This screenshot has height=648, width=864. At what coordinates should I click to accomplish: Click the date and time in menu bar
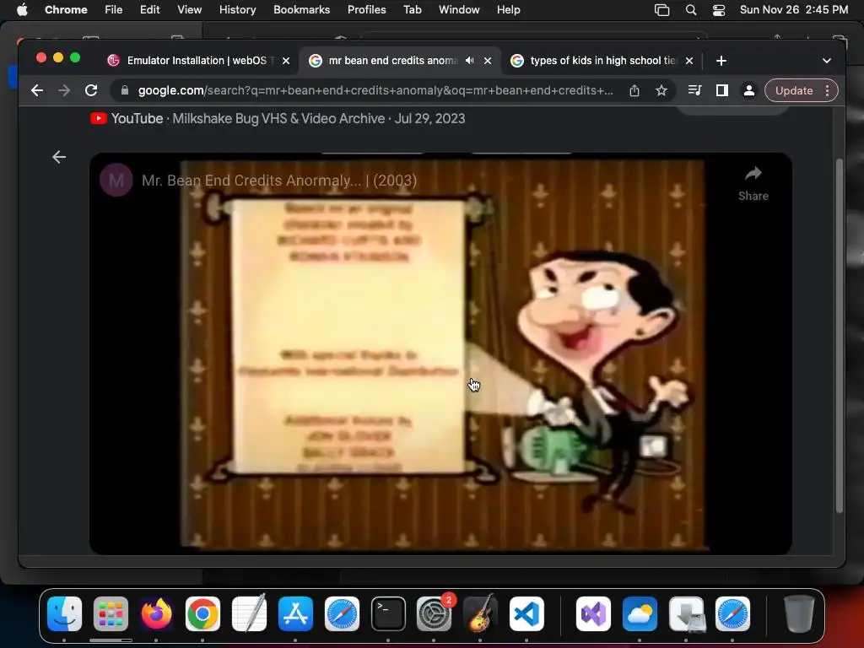[793, 9]
